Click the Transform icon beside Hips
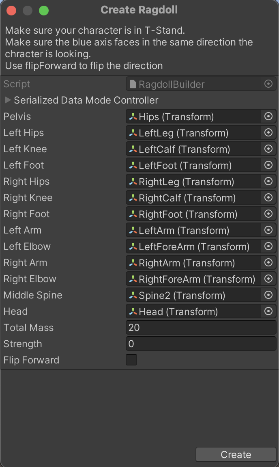 point(133,117)
